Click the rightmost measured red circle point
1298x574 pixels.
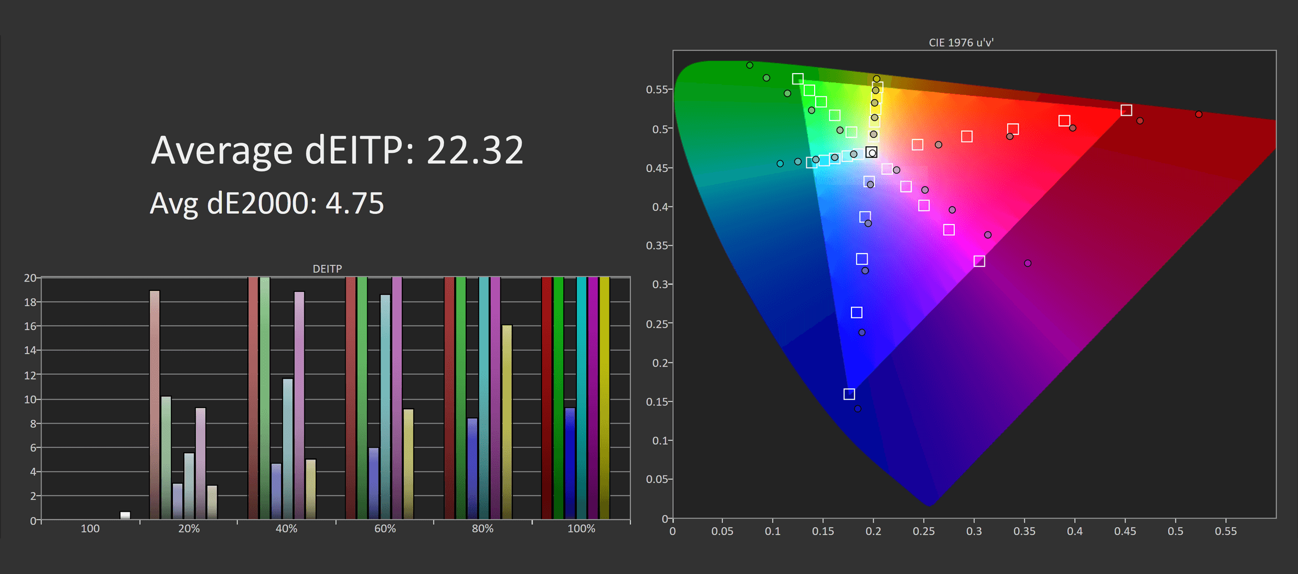[x=1199, y=114]
